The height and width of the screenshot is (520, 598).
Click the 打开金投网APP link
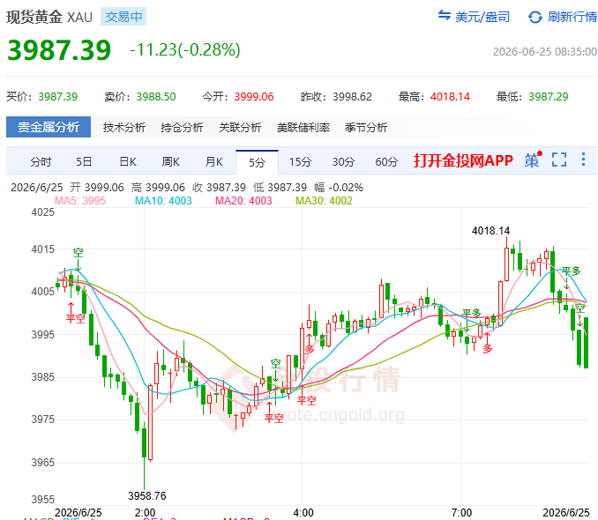coord(463,160)
